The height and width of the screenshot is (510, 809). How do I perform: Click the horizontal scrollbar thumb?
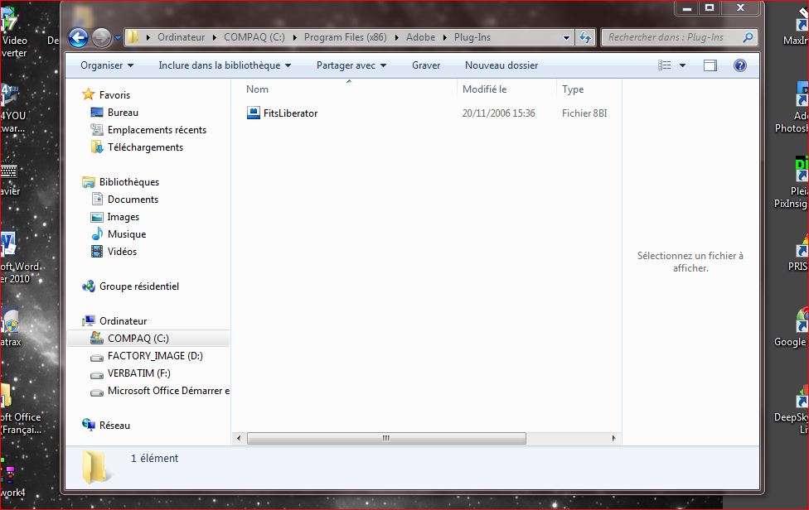pyautogui.click(x=386, y=439)
